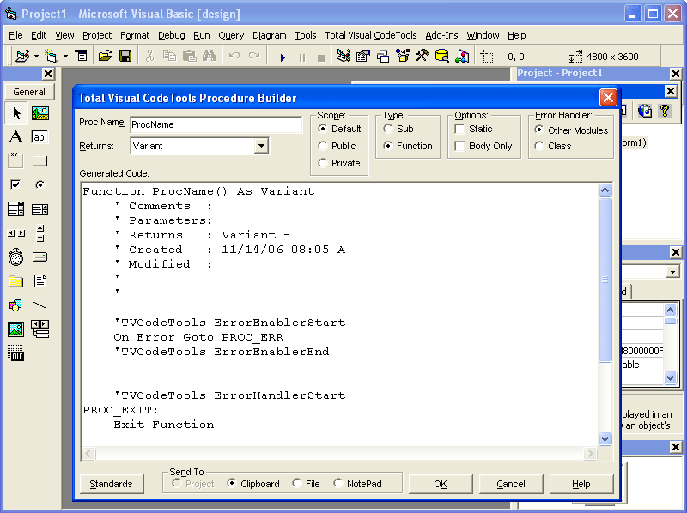
Task: Click OK in Procedure Builder
Action: point(441,484)
